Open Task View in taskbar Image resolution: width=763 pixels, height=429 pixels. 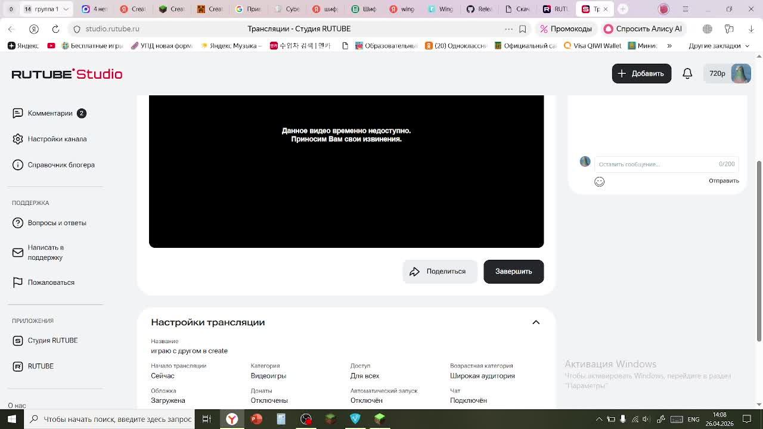pos(207,419)
